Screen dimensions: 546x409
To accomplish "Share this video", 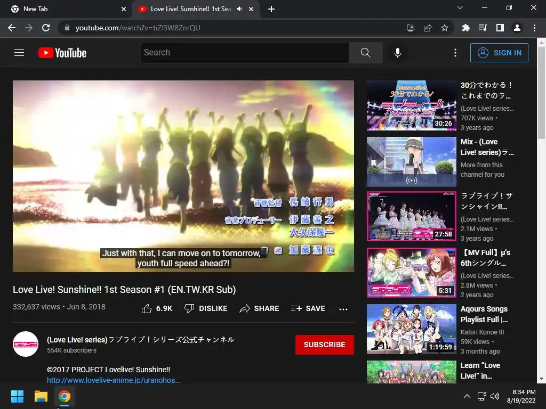I will 260,308.
